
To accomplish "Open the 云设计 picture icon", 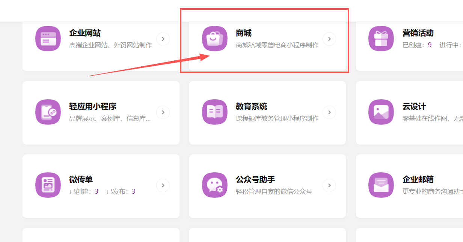I will pyautogui.click(x=381, y=112).
